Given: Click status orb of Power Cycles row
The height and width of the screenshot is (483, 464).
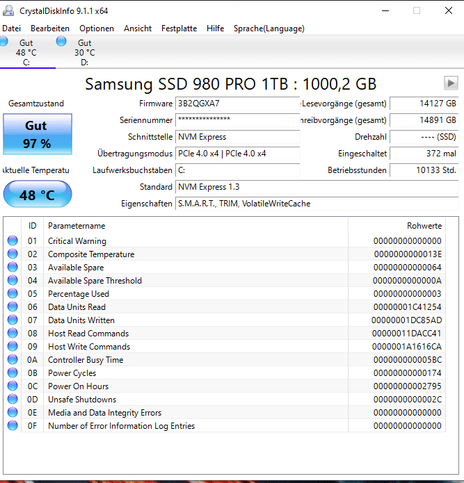Looking at the screenshot, I should click(x=13, y=373).
